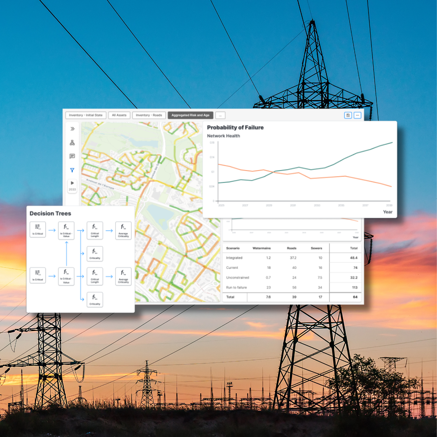Open the comments icon in sidebar
Viewport: 437px width, 437px height.
[72, 156]
